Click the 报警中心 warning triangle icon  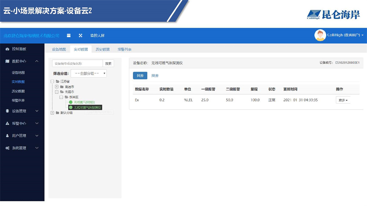(x=7, y=124)
